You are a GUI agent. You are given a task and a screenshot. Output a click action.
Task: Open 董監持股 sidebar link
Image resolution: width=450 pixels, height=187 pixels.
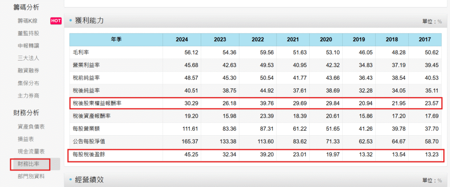coord(28,33)
